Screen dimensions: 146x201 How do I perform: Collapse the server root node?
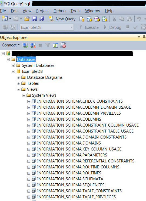[3, 54]
